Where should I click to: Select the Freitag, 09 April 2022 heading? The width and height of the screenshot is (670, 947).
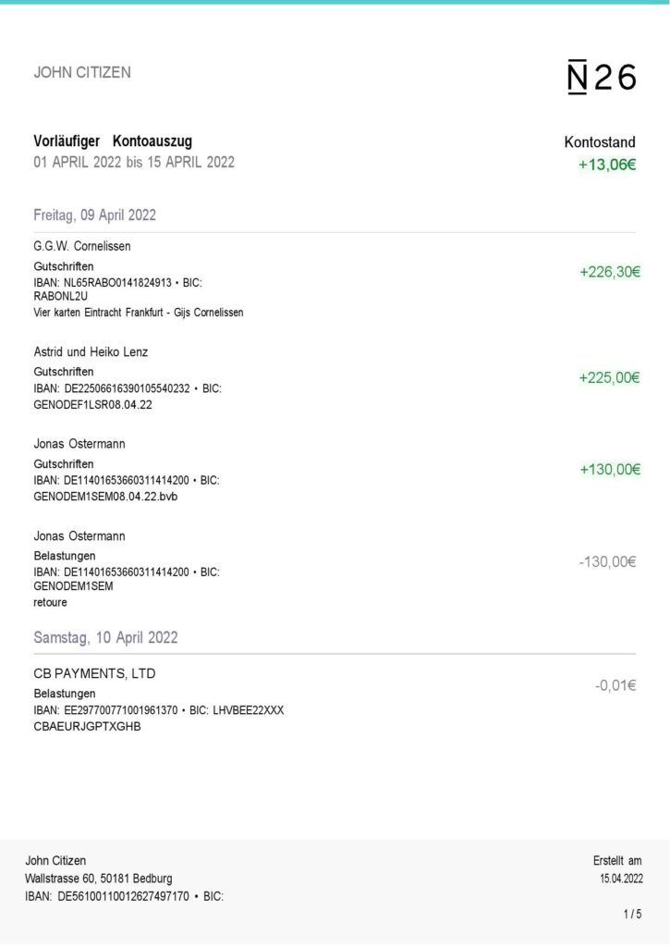coord(94,215)
